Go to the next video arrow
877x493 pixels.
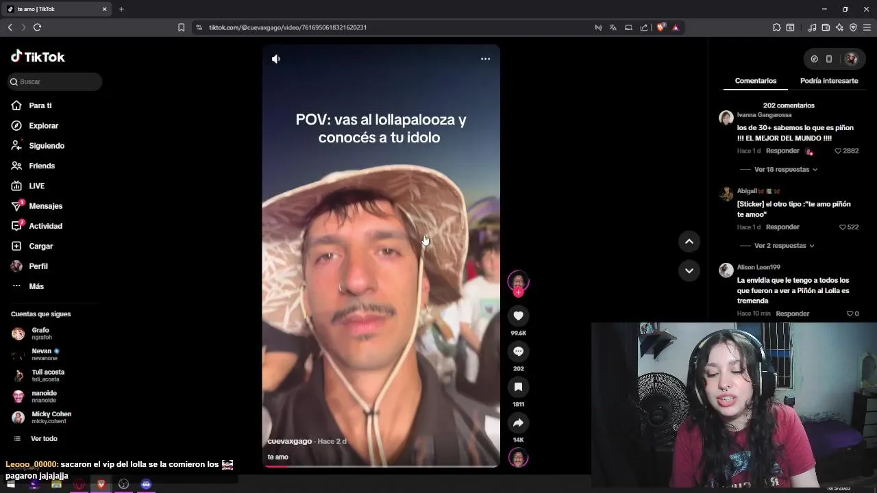coord(689,270)
